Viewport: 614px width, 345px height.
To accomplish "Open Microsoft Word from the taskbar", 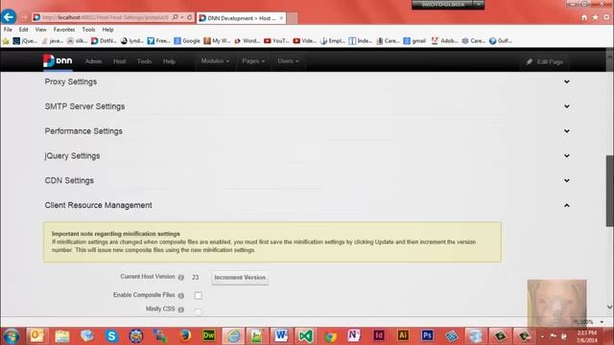I will [281, 335].
